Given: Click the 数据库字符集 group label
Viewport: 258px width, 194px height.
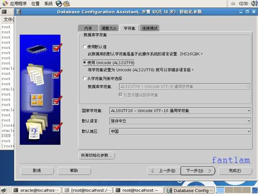Looking at the screenshot, I should pos(95,35).
